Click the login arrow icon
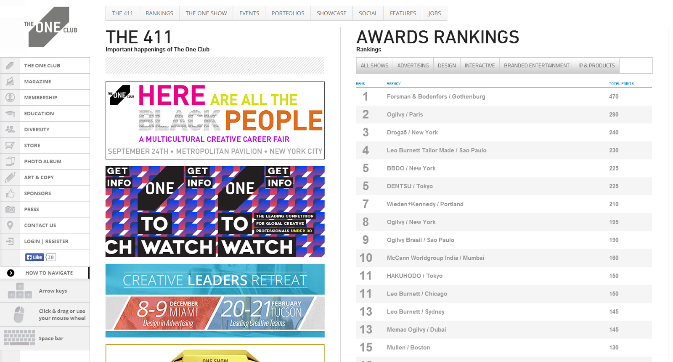Screen dimensions: 673x362 (10, 242)
